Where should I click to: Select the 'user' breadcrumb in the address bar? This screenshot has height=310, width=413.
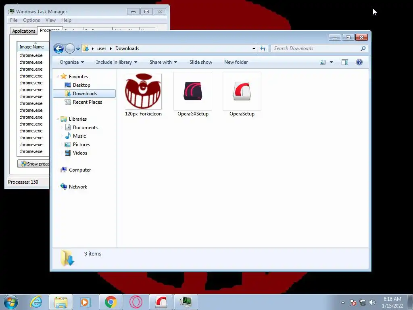pyautogui.click(x=102, y=48)
